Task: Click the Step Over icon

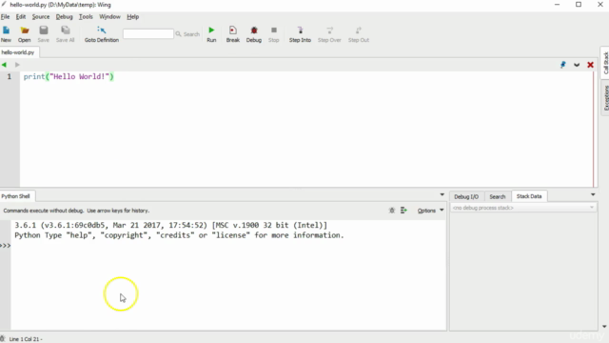Action: point(329,34)
